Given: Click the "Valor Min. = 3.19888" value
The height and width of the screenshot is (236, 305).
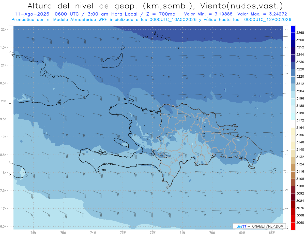Looking at the screenshot, I should tap(208, 14).
